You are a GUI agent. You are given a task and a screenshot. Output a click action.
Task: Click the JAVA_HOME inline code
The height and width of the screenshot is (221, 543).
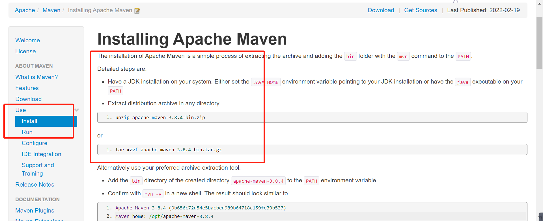266,82
